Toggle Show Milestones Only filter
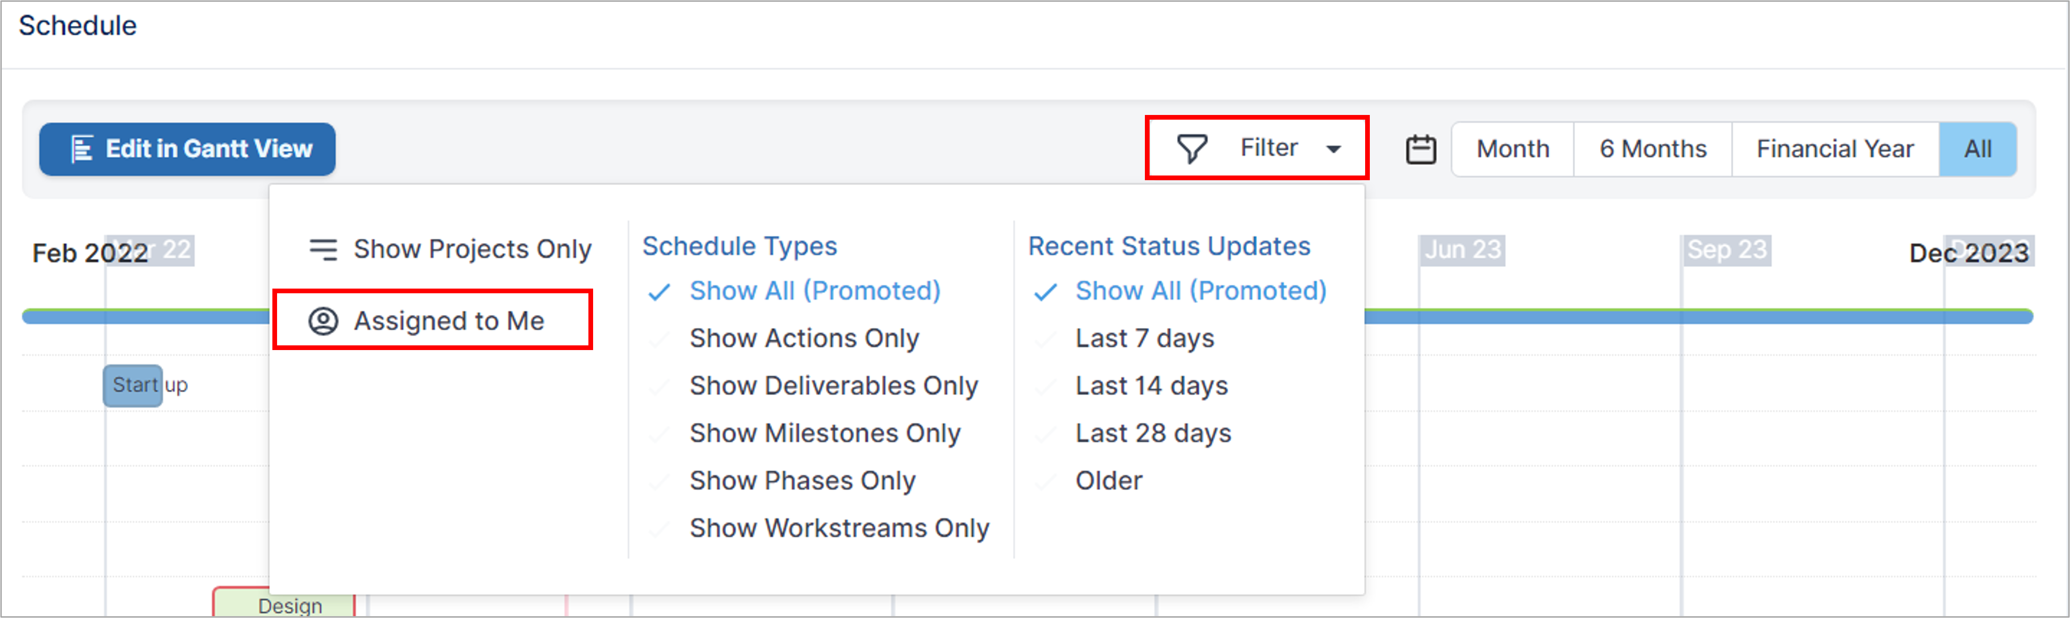This screenshot has height=618, width=2070. [x=825, y=434]
